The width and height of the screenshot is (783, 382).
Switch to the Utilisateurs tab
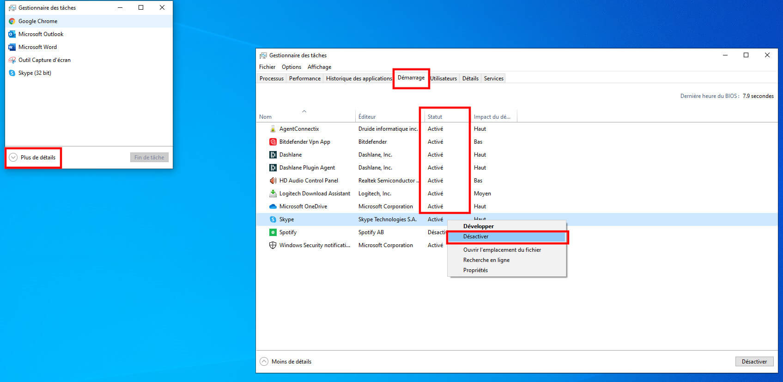pos(443,79)
